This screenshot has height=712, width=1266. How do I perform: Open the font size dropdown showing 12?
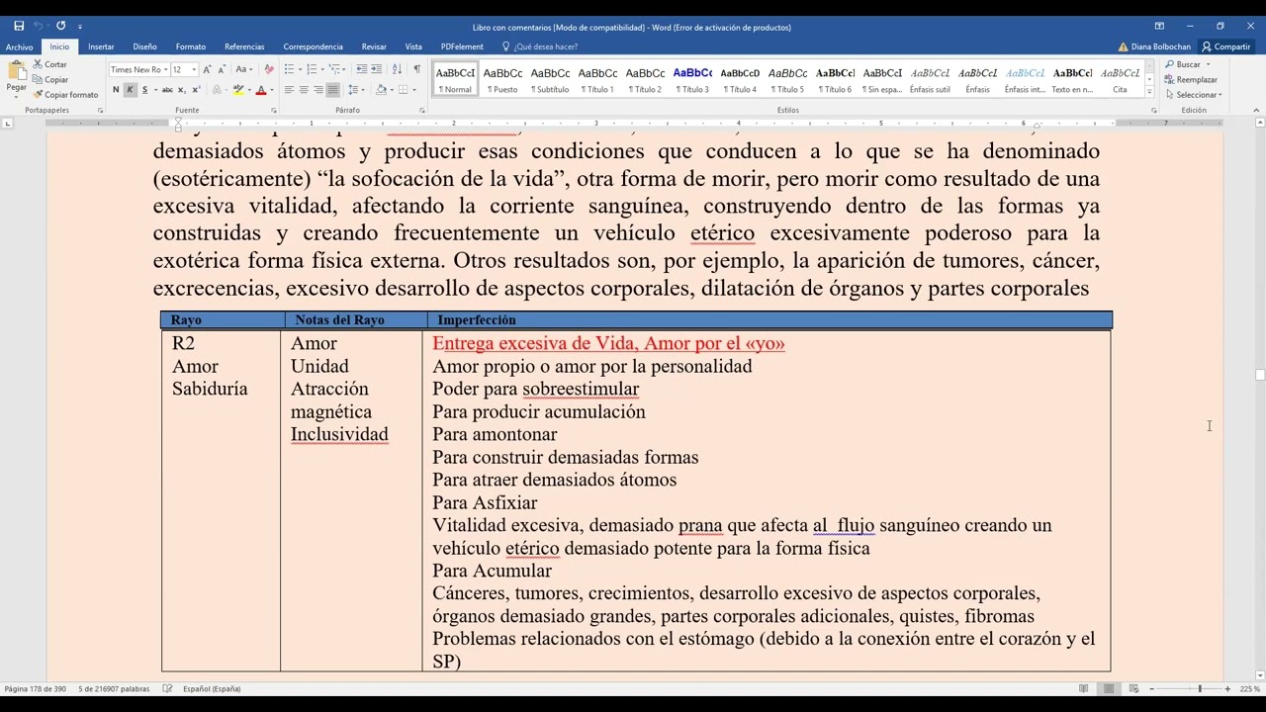pyautogui.click(x=194, y=69)
